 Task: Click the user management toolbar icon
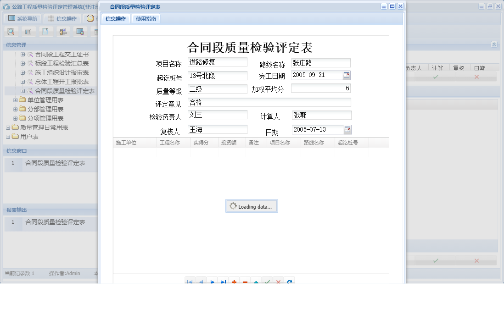click(x=63, y=32)
